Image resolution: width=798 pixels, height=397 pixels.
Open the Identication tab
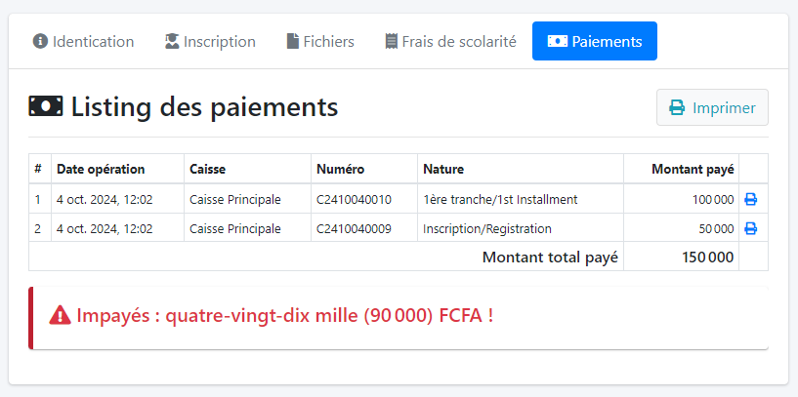coord(83,41)
